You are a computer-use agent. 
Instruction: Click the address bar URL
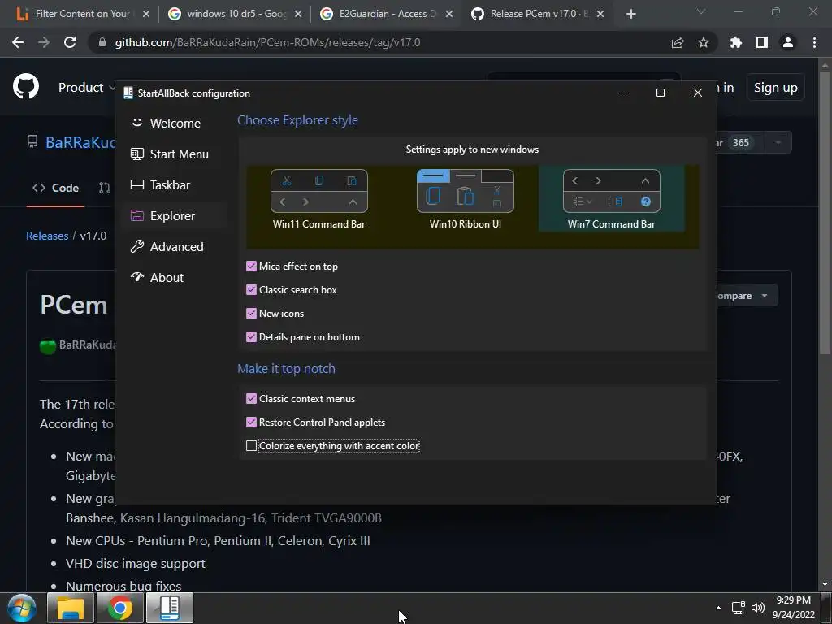click(267, 42)
